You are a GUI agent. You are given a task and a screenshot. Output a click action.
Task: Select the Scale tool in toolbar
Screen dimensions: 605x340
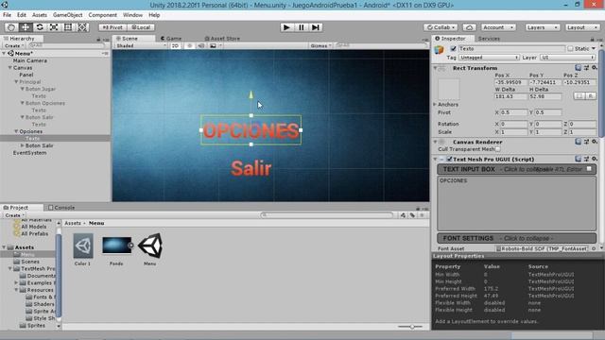[54, 27]
